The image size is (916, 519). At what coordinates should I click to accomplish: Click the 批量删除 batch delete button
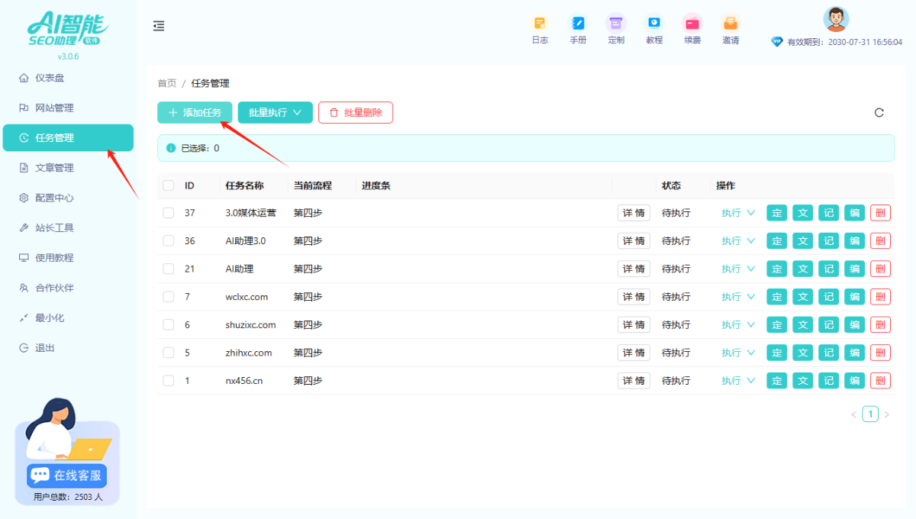(x=356, y=112)
